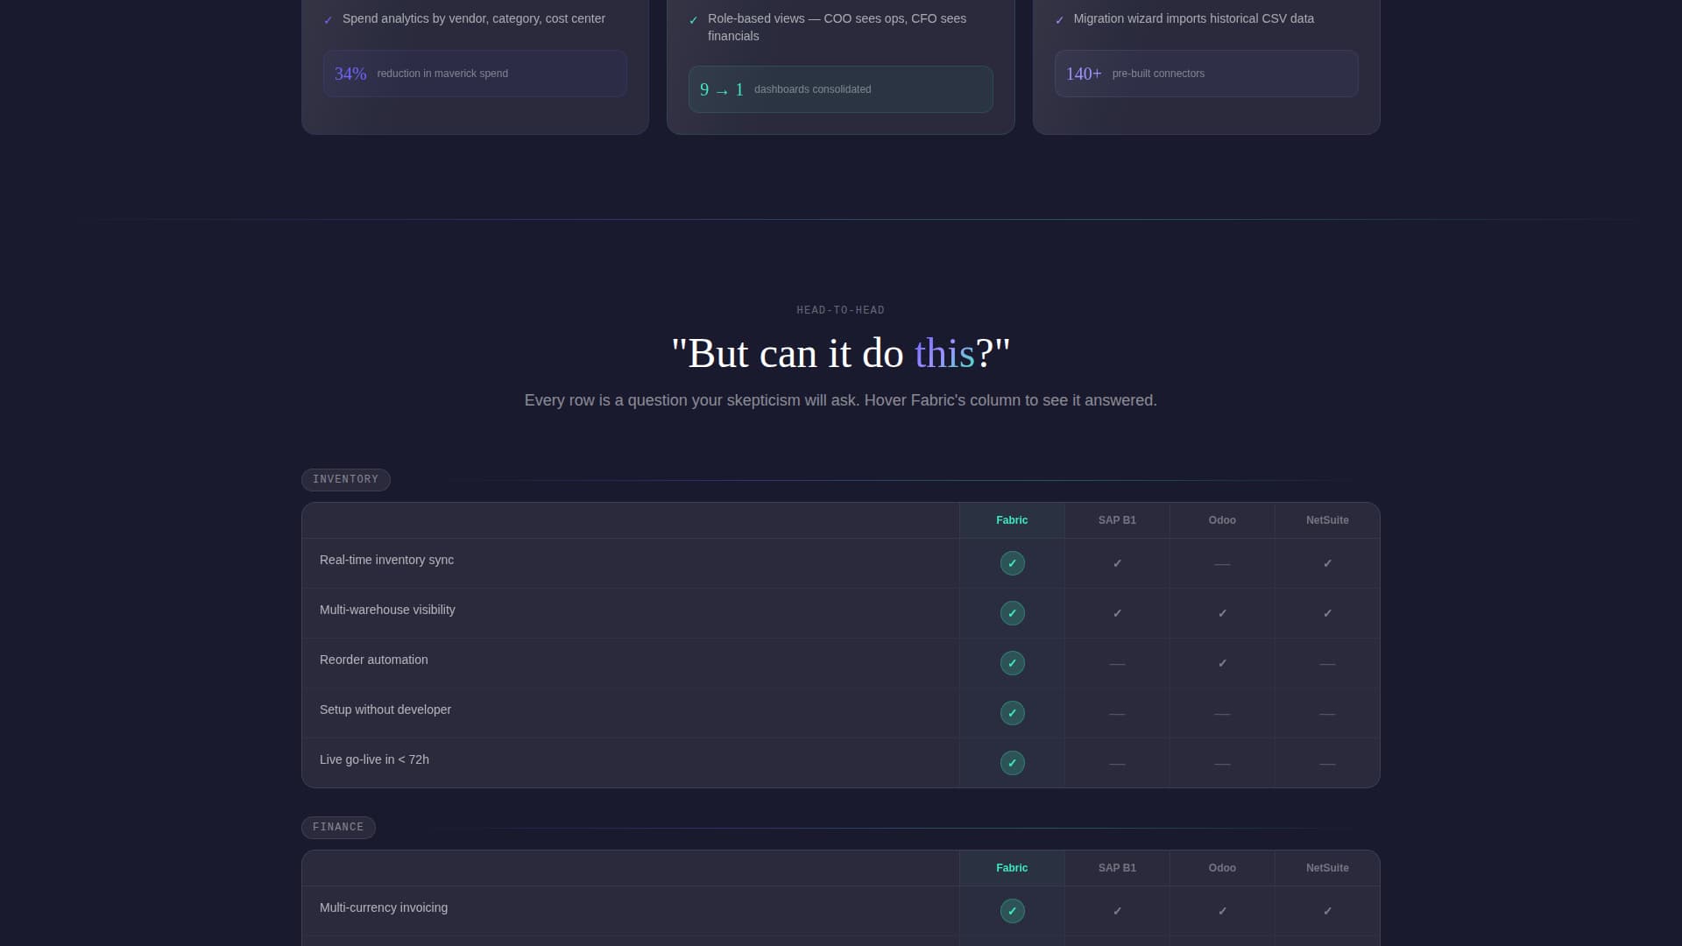Image resolution: width=1682 pixels, height=946 pixels.
Task: Click the 140+ pre-built connectors stat
Action: click(x=1206, y=74)
